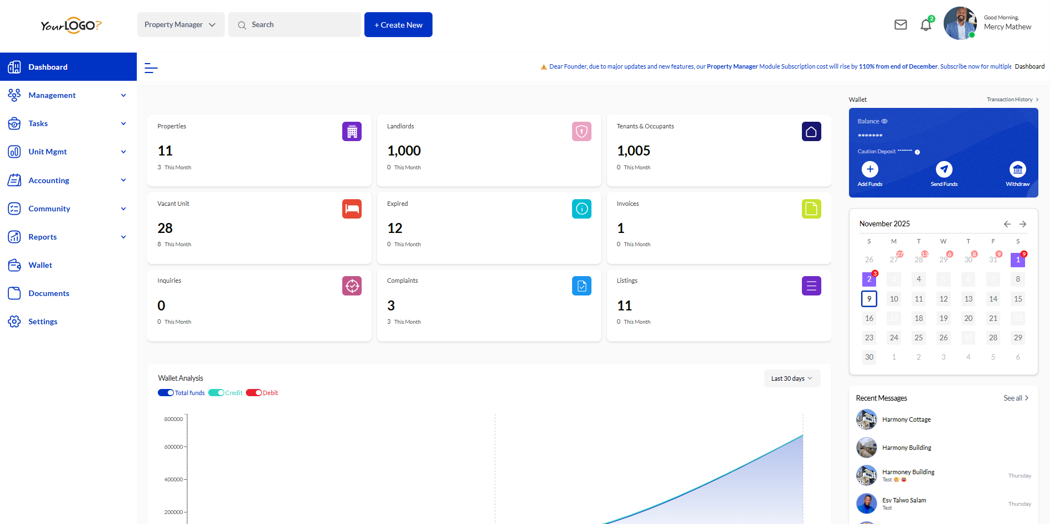Click the Vacant Unit count 28
Screen dimensions: 1050x524
pyautogui.click(x=165, y=228)
